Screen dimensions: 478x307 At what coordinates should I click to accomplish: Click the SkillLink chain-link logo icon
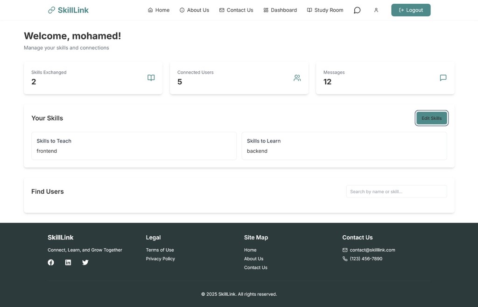(51, 10)
